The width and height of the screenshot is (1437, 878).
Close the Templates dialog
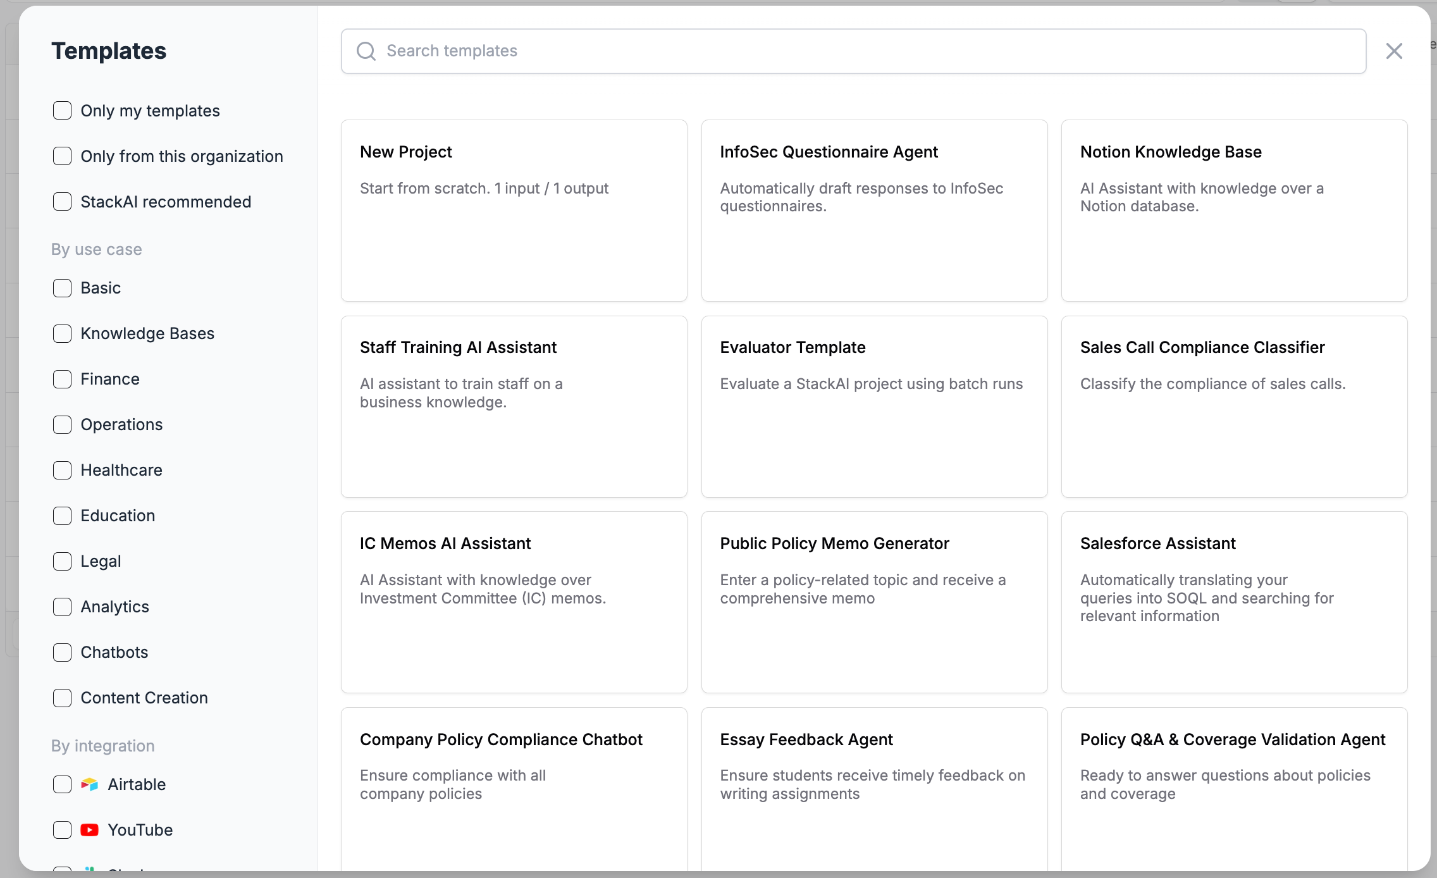pyautogui.click(x=1394, y=51)
